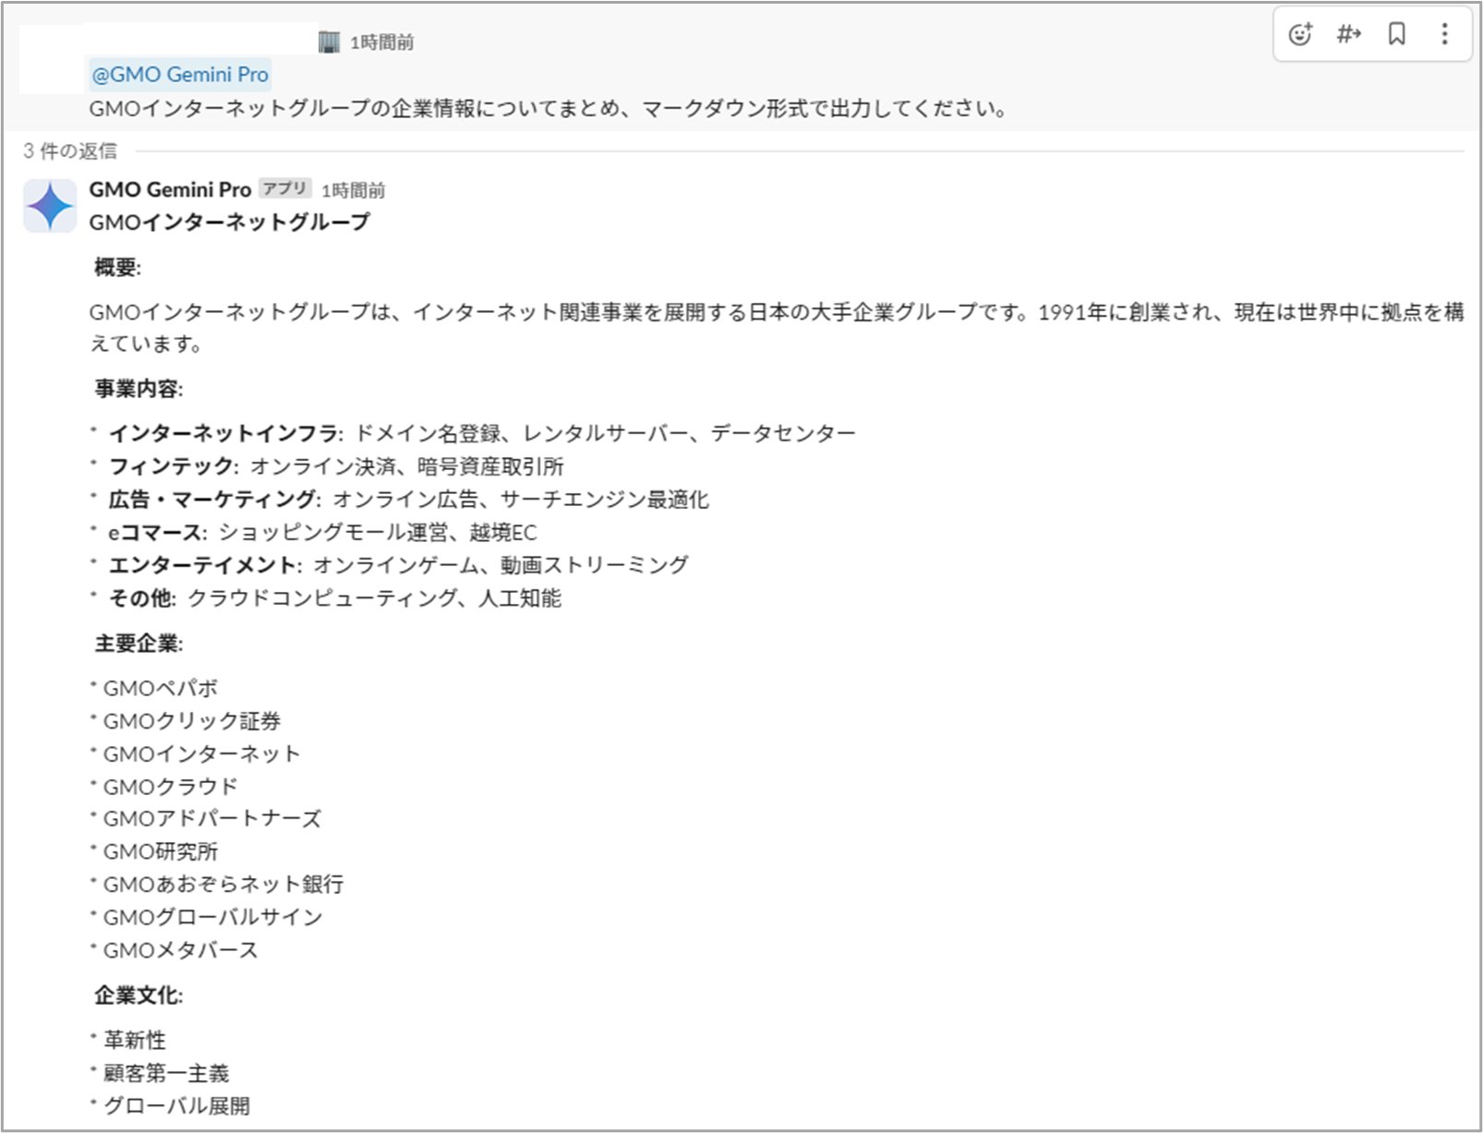1483x1133 pixels.
Task: Click the 概要: heading
Action: pos(117,268)
